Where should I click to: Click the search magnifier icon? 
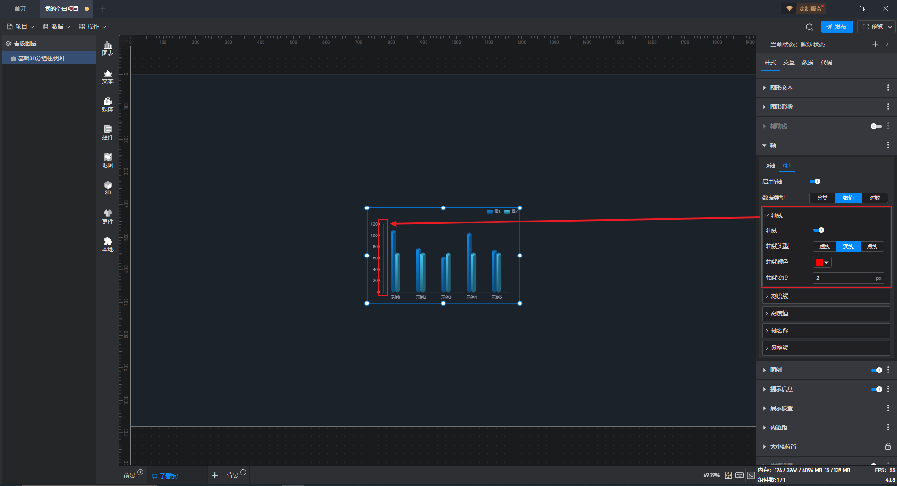[x=810, y=27]
